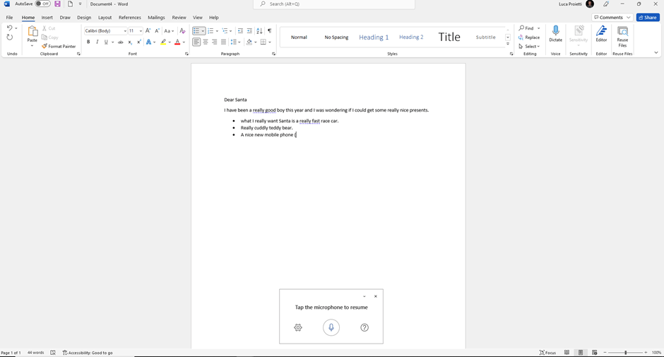Open the font name dropdown
Screen dimensions: 664x357
coord(125,31)
